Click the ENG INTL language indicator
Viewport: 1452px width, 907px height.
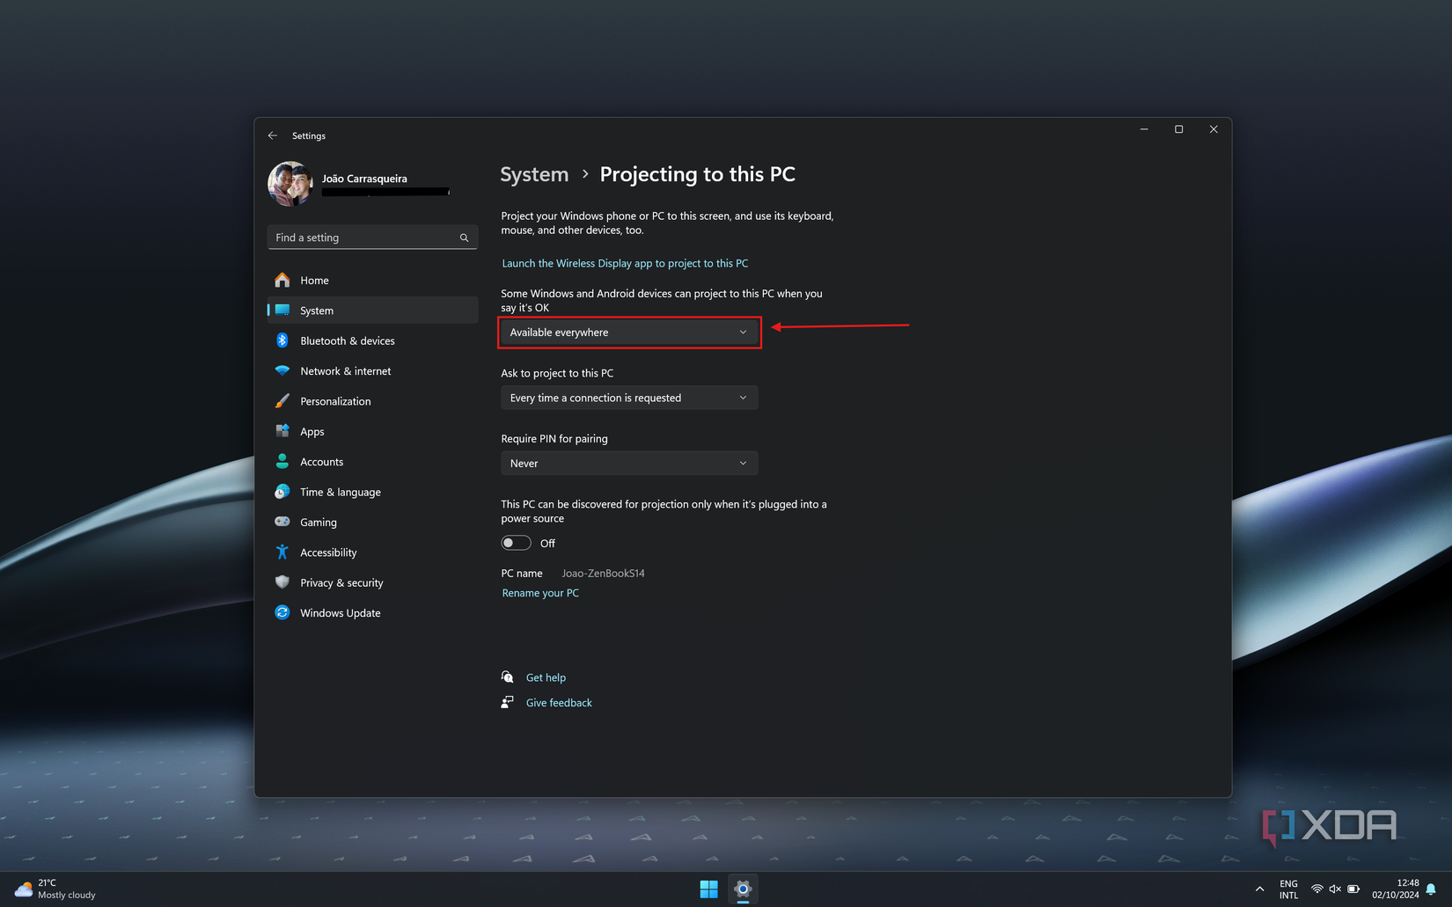tap(1288, 889)
